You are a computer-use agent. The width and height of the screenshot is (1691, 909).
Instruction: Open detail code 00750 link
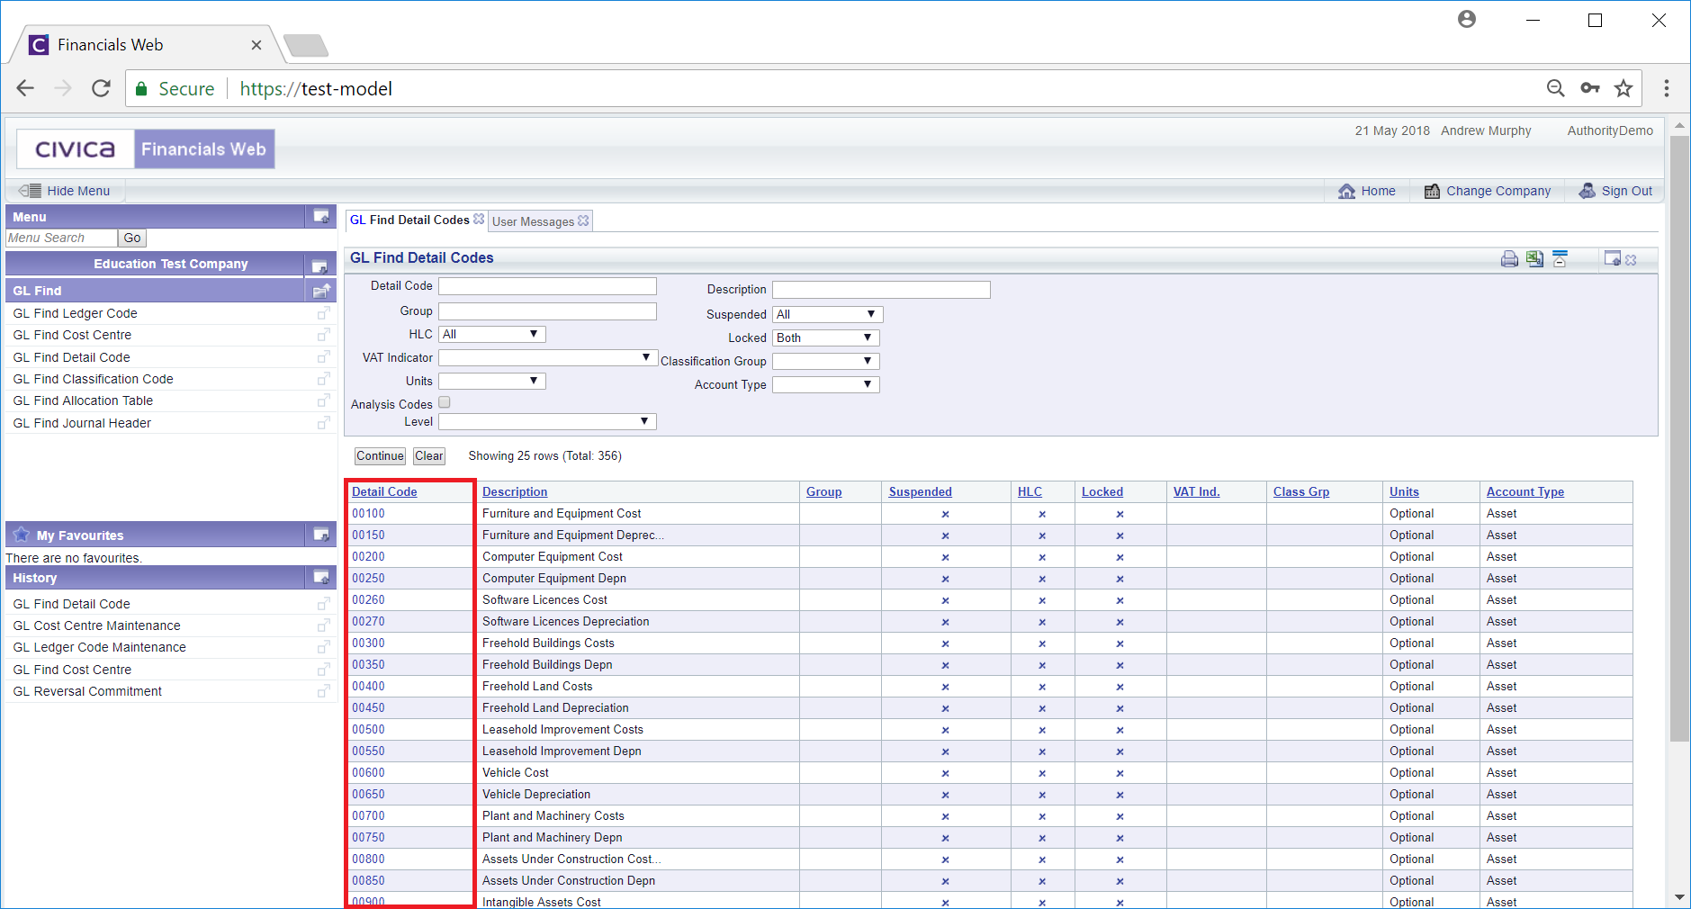[x=368, y=837]
